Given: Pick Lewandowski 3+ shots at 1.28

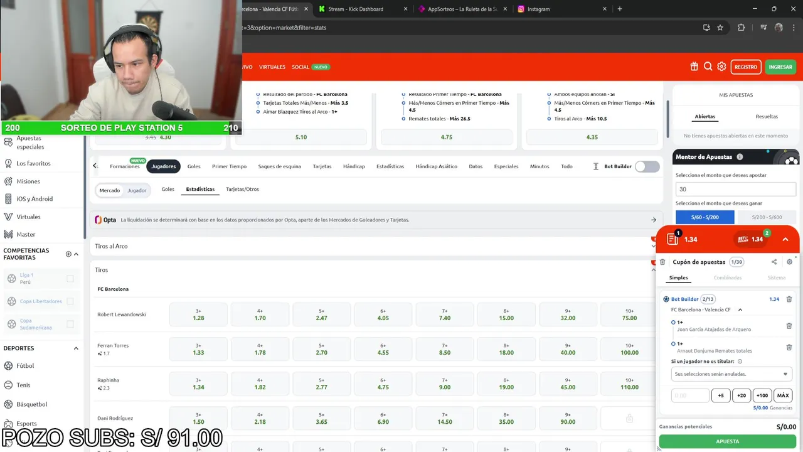Looking at the screenshot, I should click(x=199, y=315).
